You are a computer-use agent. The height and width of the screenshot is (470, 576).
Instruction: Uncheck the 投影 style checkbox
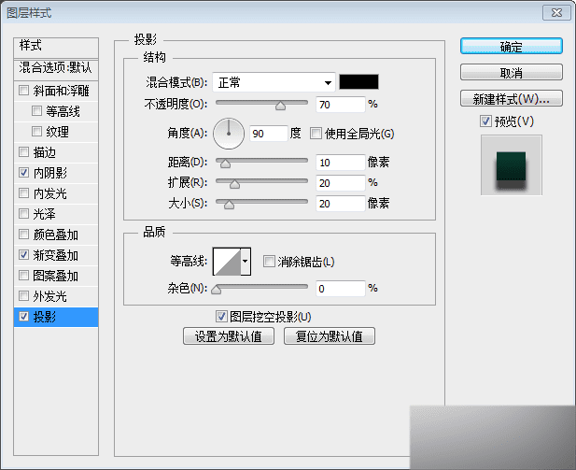[24, 317]
